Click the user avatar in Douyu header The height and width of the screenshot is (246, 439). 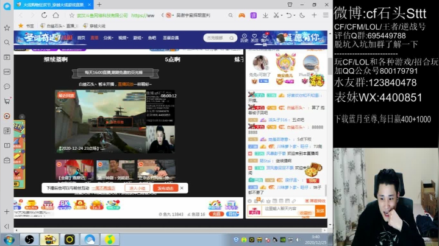[x=281, y=38]
